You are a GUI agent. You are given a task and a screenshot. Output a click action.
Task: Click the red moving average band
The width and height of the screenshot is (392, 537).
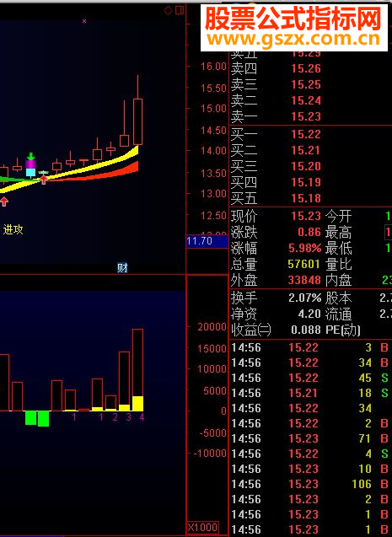113,174
